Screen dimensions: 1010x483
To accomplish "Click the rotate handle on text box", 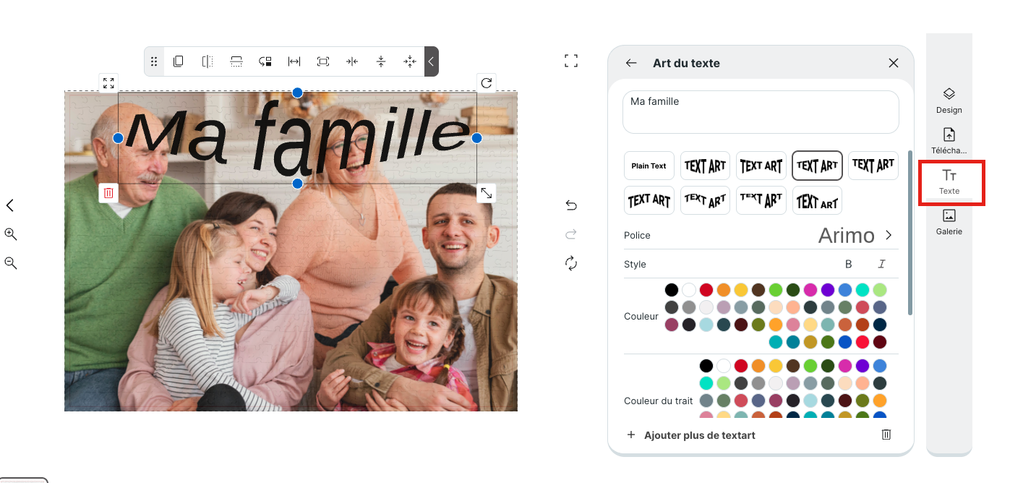I will pos(486,83).
